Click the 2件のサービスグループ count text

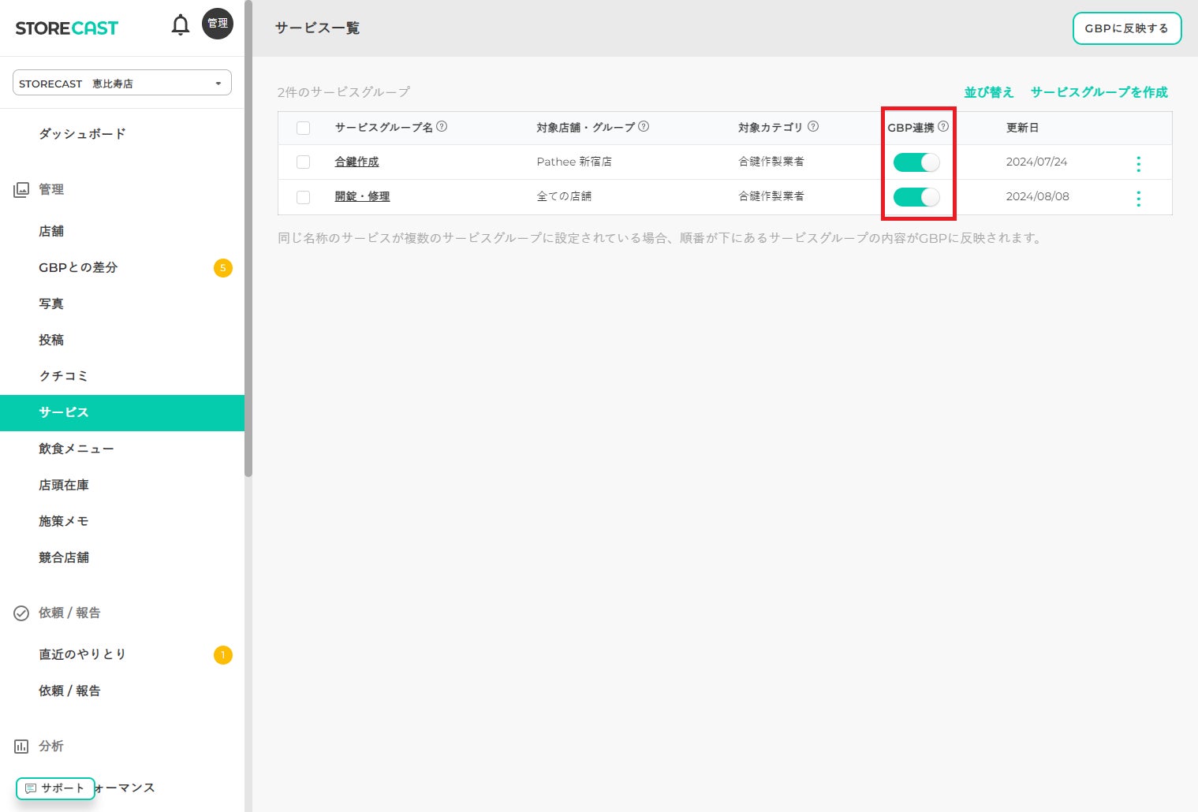click(344, 92)
